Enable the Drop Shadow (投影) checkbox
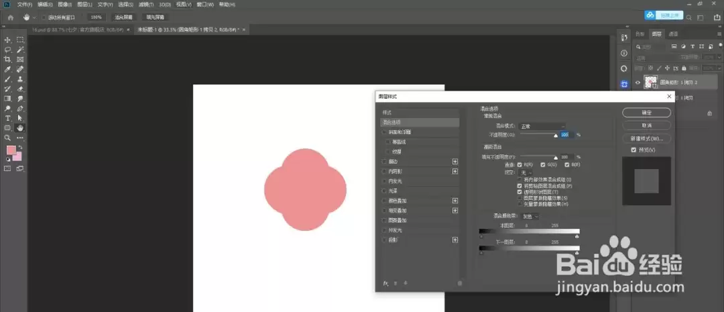The width and height of the screenshot is (724, 312). click(384, 240)
